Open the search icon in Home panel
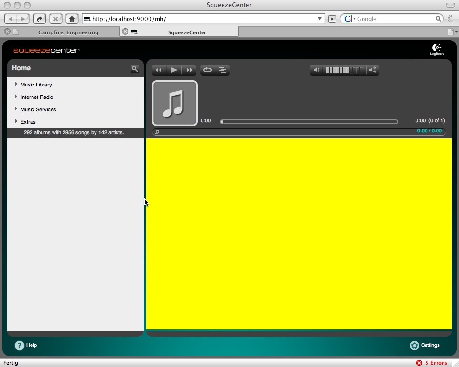Screen dimensions: 459x367 (135, 69)
